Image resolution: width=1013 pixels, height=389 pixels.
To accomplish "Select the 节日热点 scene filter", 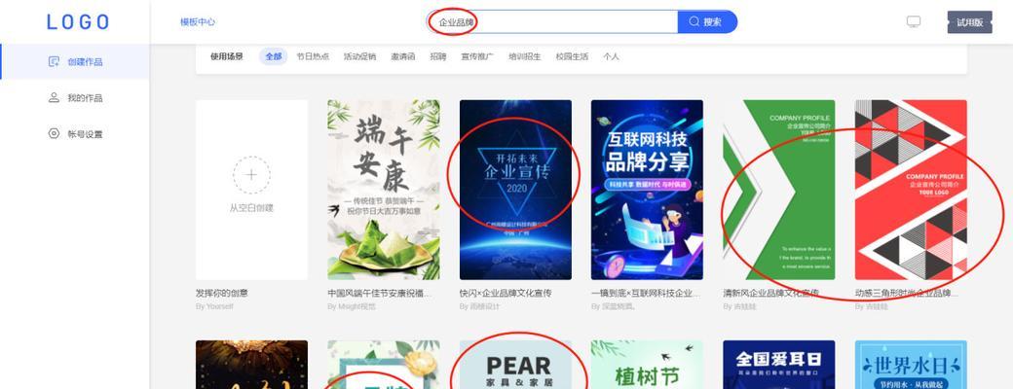I will (313, 56).
